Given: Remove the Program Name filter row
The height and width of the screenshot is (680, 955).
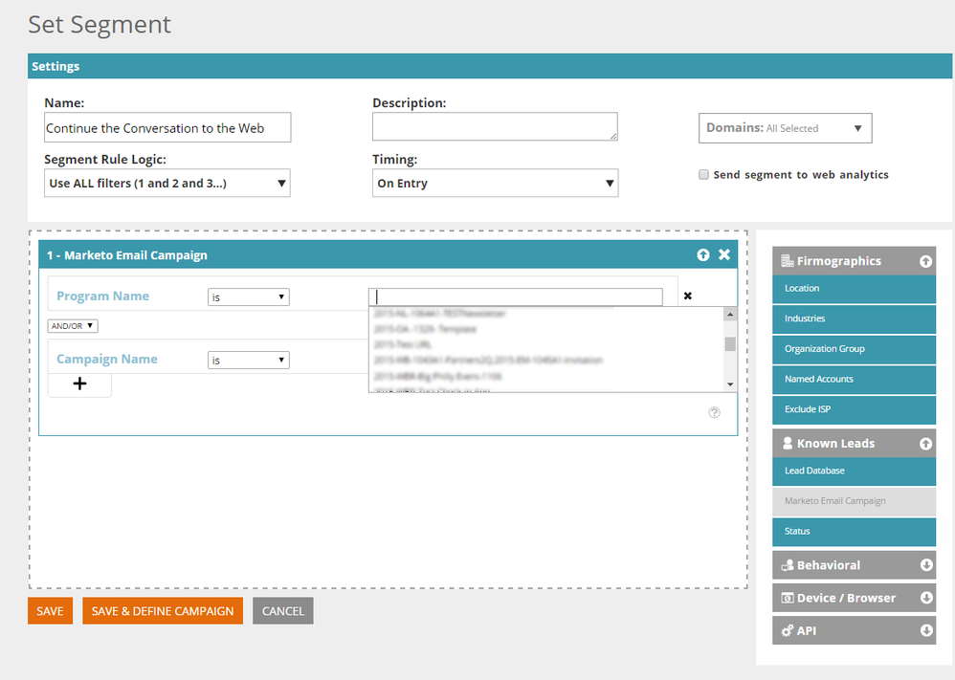Looking at the screenshot, I should tap(687, 296).
